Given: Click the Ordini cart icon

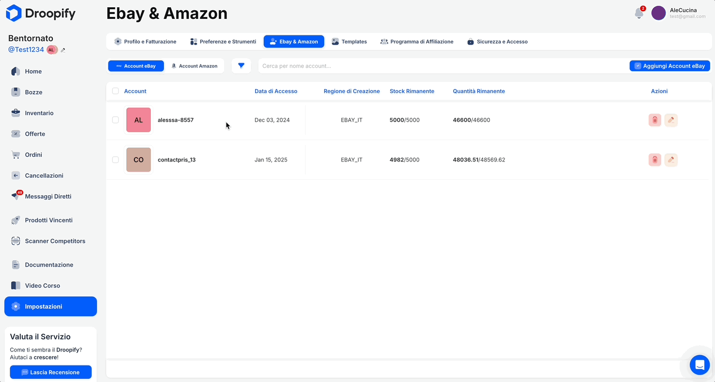Looking at the screenshot, I should (x=16, y=155).
